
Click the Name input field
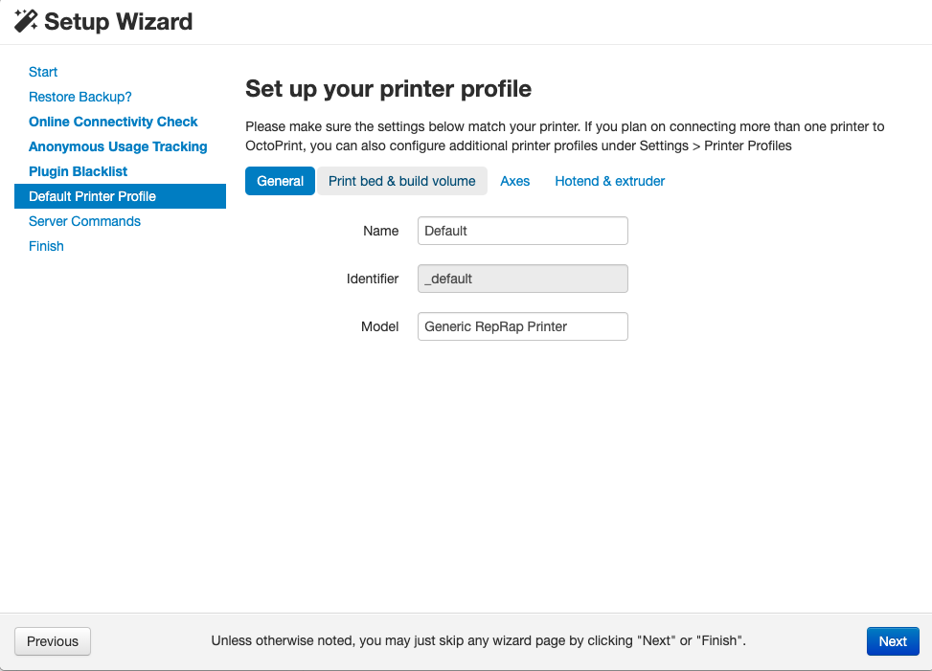522,231
